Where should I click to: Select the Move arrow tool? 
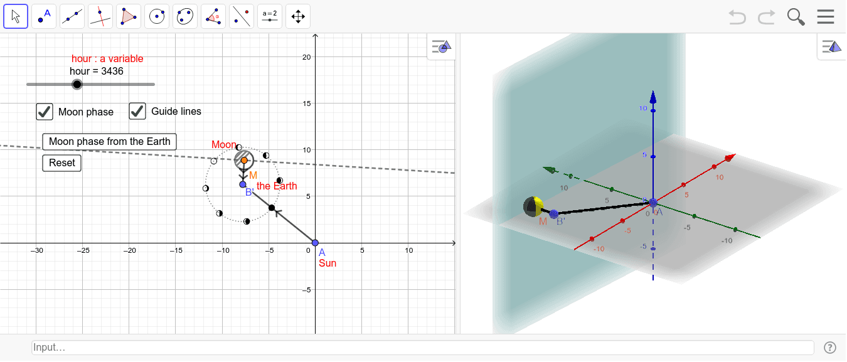[16, 16]
